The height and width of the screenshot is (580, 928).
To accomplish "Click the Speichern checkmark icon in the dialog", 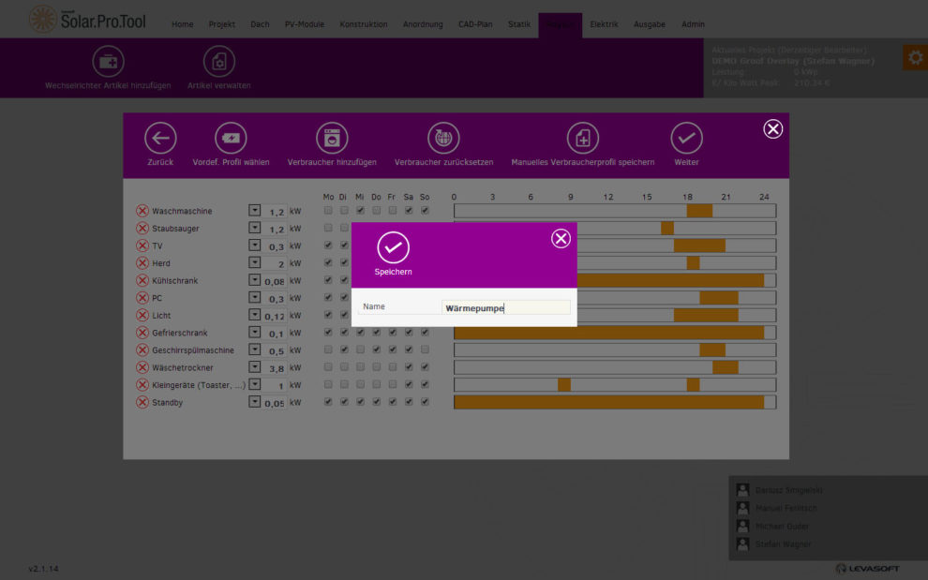I will tap(393, 247).
